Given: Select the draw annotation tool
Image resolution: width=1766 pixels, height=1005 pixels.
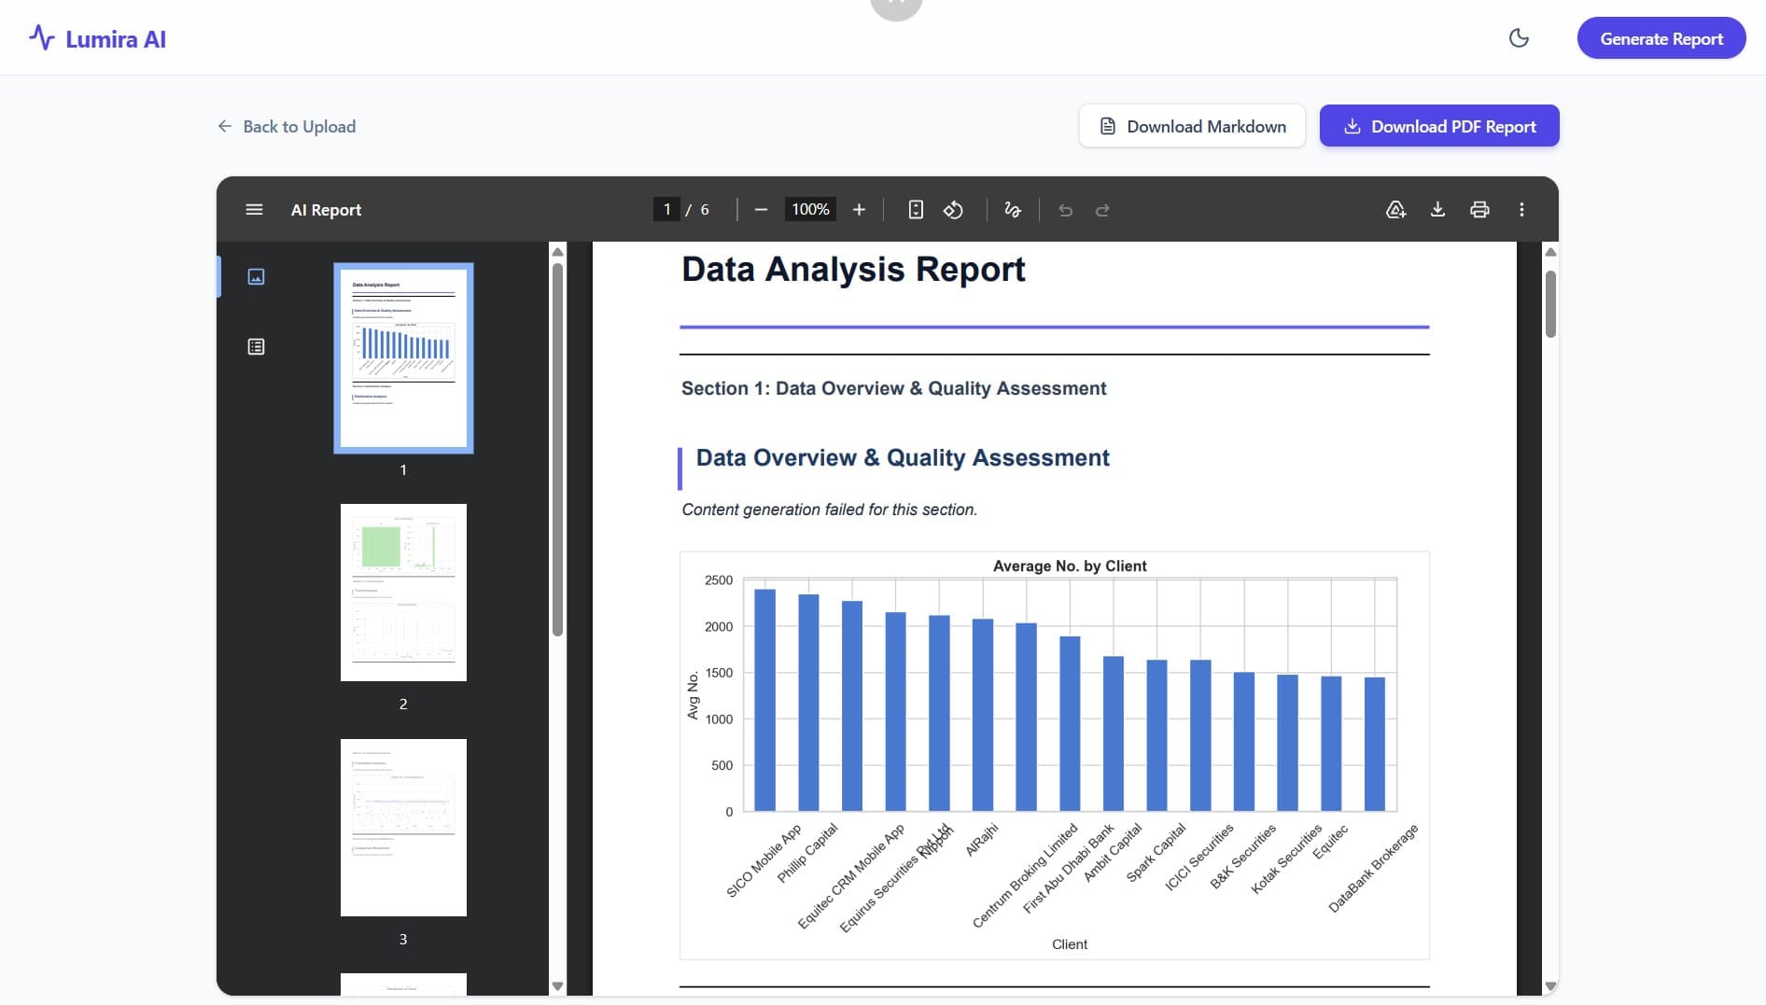Looking at the screenshot, I should point(1013,210).
